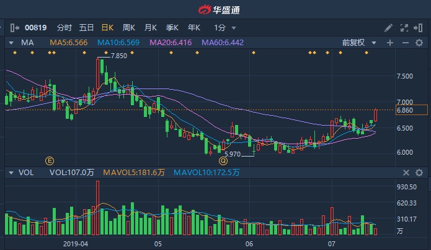Zoom in chart with plus icon
The width and height of the screenshot is (431, 250).
[x=390, y=43]
